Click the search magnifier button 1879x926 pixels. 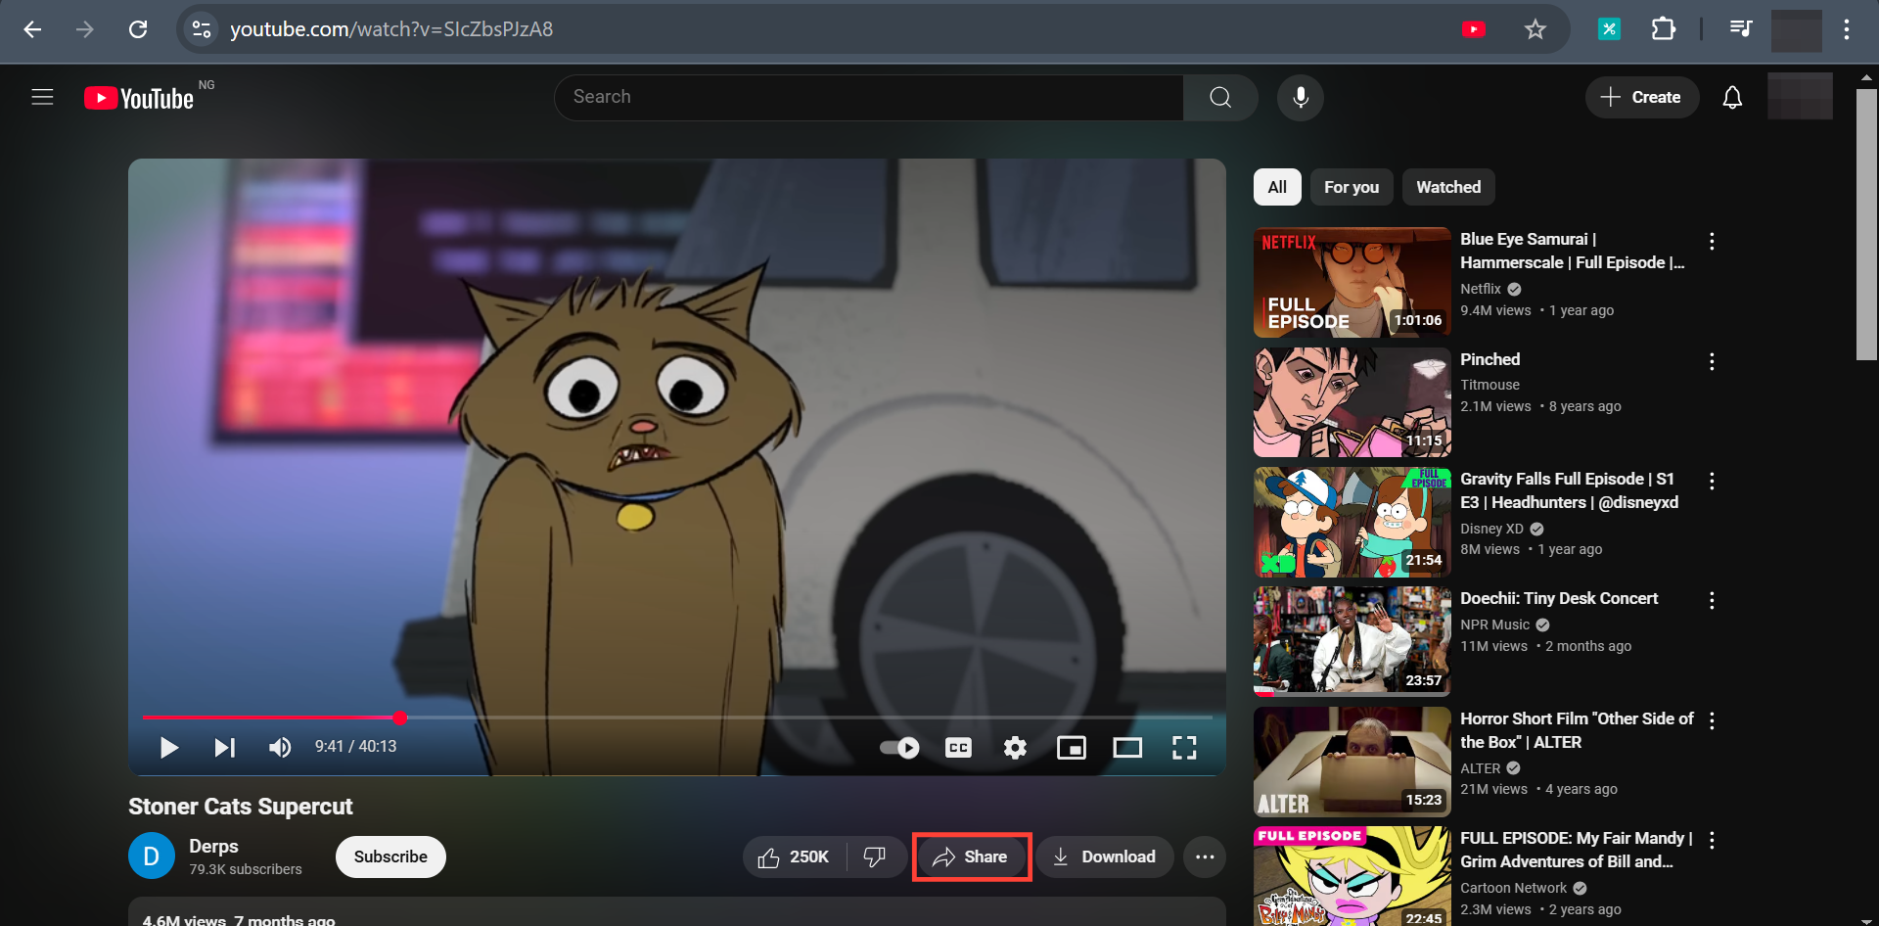point(1220,97)
